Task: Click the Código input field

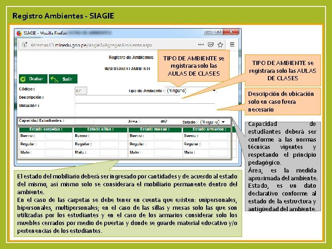Action: click(81, 91)
